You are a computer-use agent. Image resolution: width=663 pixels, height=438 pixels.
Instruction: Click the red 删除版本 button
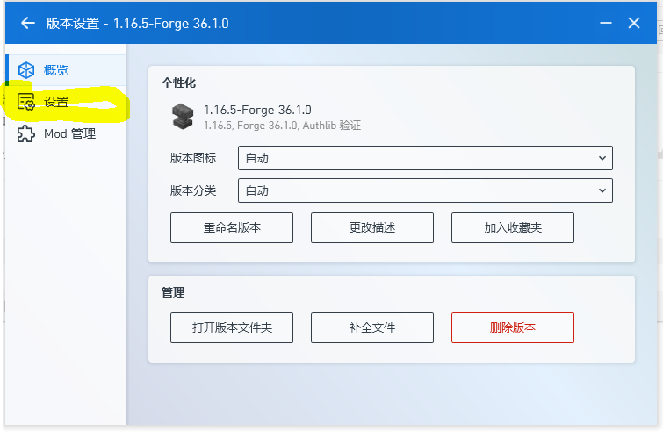(513, 327)
